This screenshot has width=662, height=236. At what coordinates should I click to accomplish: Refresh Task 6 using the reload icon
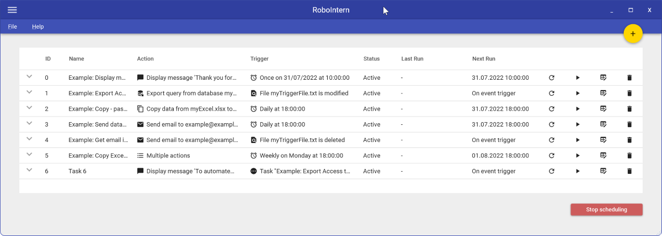[x=552, y=171]
